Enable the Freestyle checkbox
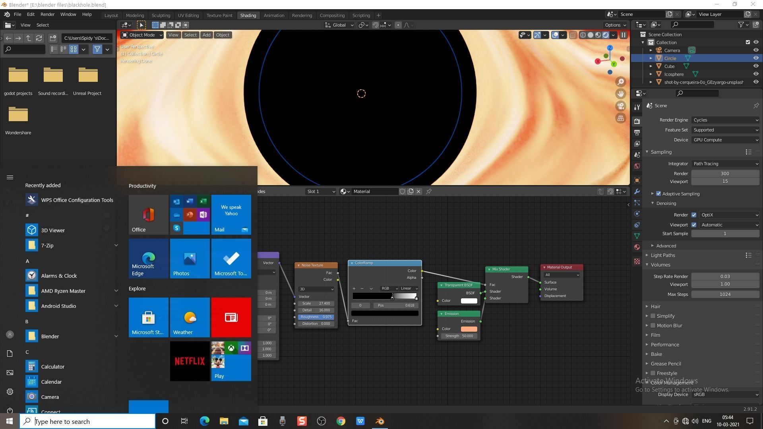This screenshot has width=763, height=429. [x=653, y=373]
